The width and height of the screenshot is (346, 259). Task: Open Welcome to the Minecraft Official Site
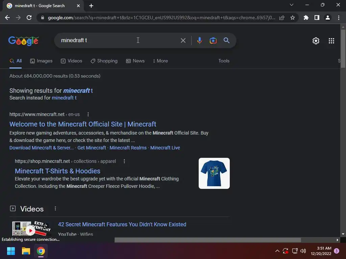point(83,124)
